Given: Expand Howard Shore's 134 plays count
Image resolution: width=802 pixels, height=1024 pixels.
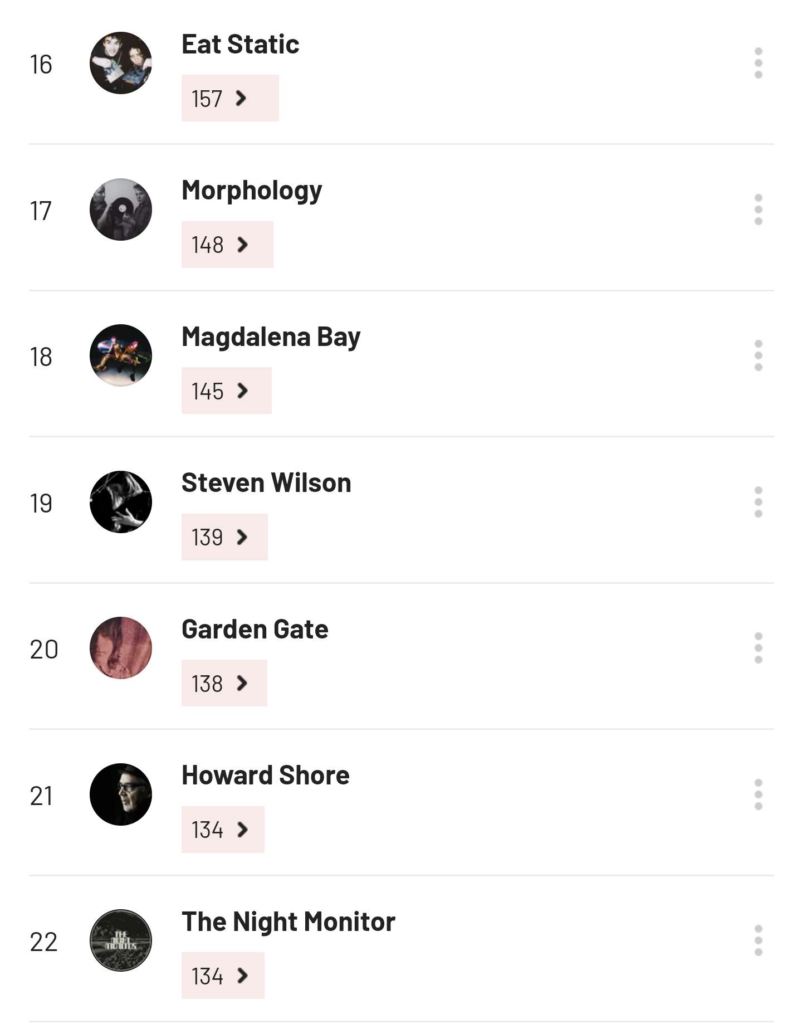Looking at the screenshot, I should pyautogui.click(x=223, y=830).
